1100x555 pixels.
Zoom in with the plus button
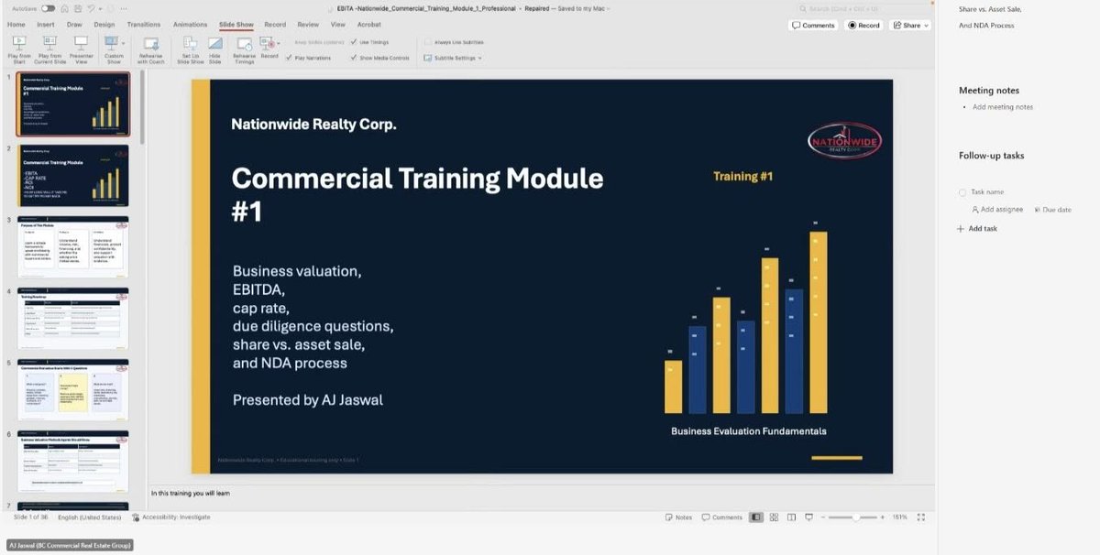coord(883,517)
